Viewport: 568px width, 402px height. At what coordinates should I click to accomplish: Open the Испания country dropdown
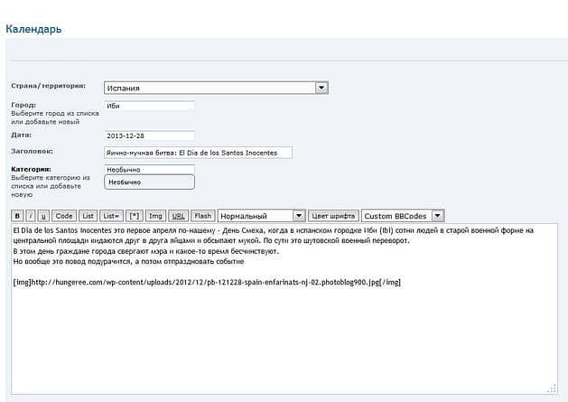215,88
